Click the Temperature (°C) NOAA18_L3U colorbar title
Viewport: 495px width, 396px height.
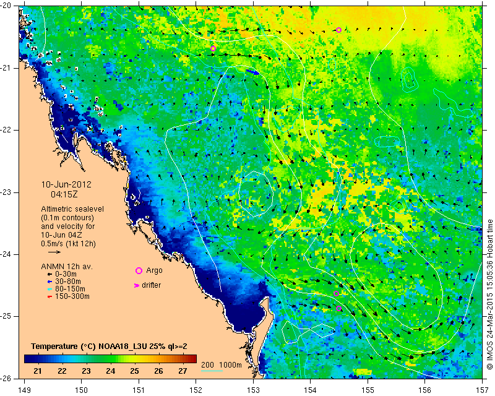[110, 346]
